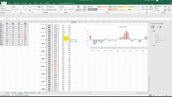Click the Increase Decimal icon

pyautogui.click(x=70, y=10)
